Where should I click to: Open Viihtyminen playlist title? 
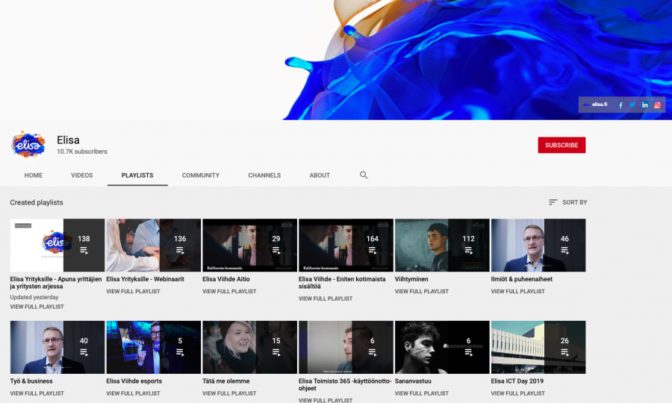coord(411,279)
